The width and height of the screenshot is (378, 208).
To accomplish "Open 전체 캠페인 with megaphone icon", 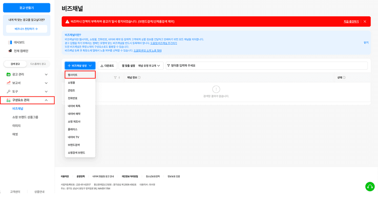I will click(20, 51).
